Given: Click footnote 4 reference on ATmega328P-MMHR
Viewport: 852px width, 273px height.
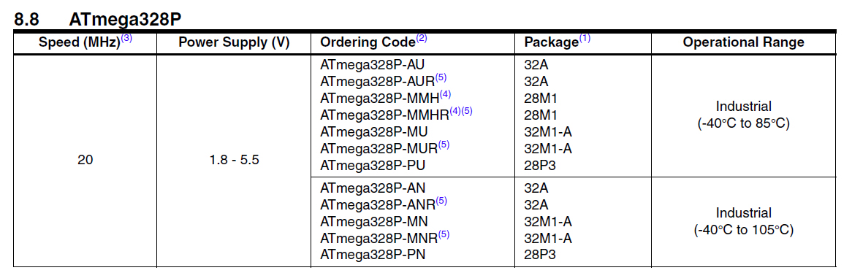Looking at the screenshot, I should tap(455, 111).
